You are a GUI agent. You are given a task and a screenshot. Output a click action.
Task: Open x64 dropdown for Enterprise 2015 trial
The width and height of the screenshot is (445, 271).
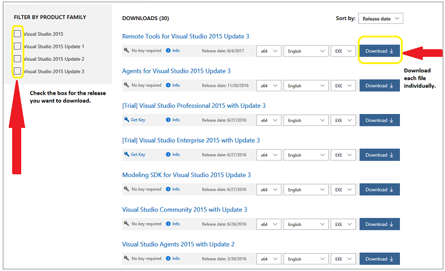(269, 155)
